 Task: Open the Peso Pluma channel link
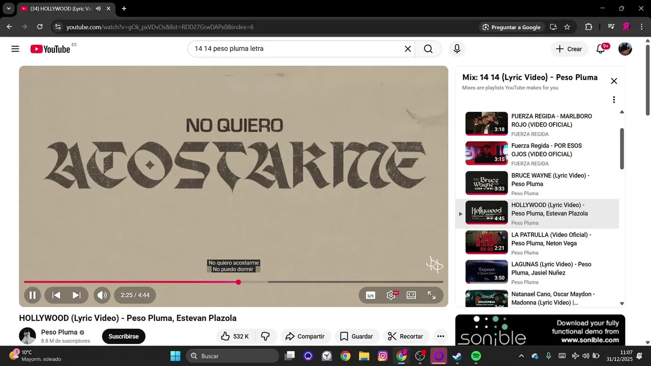[59, 332]
